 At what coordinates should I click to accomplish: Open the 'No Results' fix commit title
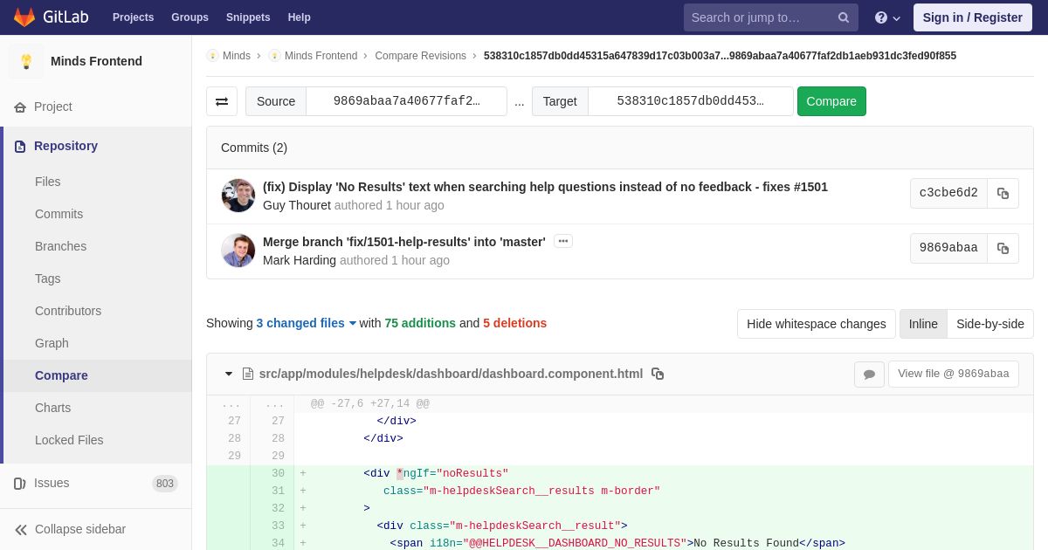pos(545,187)
